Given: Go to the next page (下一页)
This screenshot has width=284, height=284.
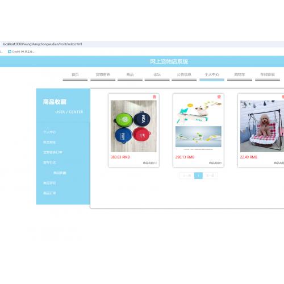Looking at the screenshot, I should point(210,176).
